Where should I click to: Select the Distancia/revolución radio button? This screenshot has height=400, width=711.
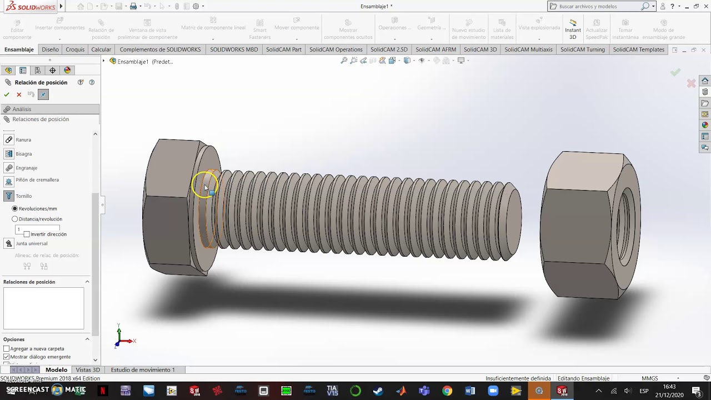(x=15, y=219)
